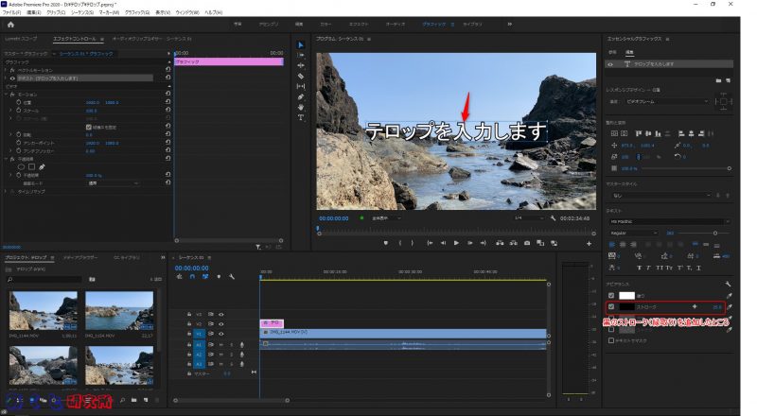The image size is (757, 416).
Task: Select the Razor tool
Action: coord(301,76)
